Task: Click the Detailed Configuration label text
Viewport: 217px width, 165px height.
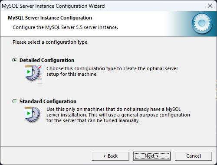Action: pyautogui.click(x=47, y=60)
